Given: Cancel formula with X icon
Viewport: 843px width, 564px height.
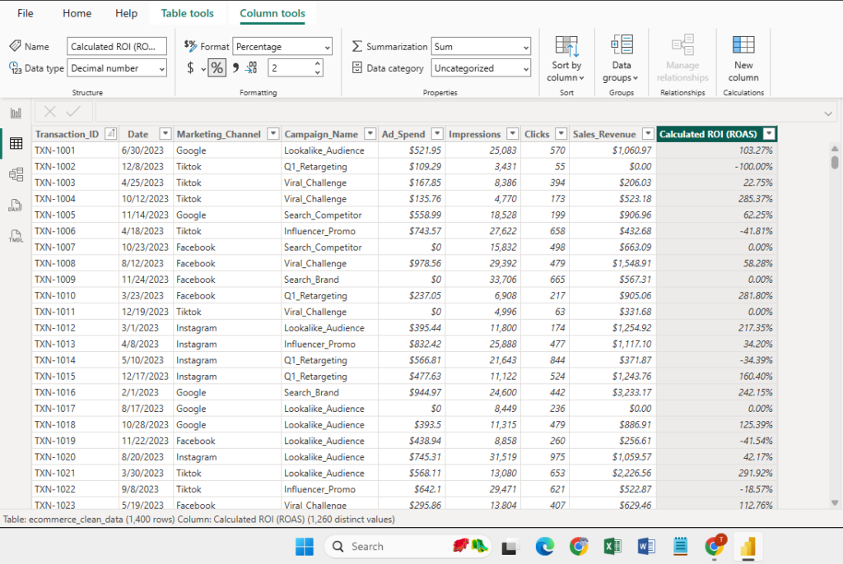Looking at the screenshot, I should pos(50,112).
